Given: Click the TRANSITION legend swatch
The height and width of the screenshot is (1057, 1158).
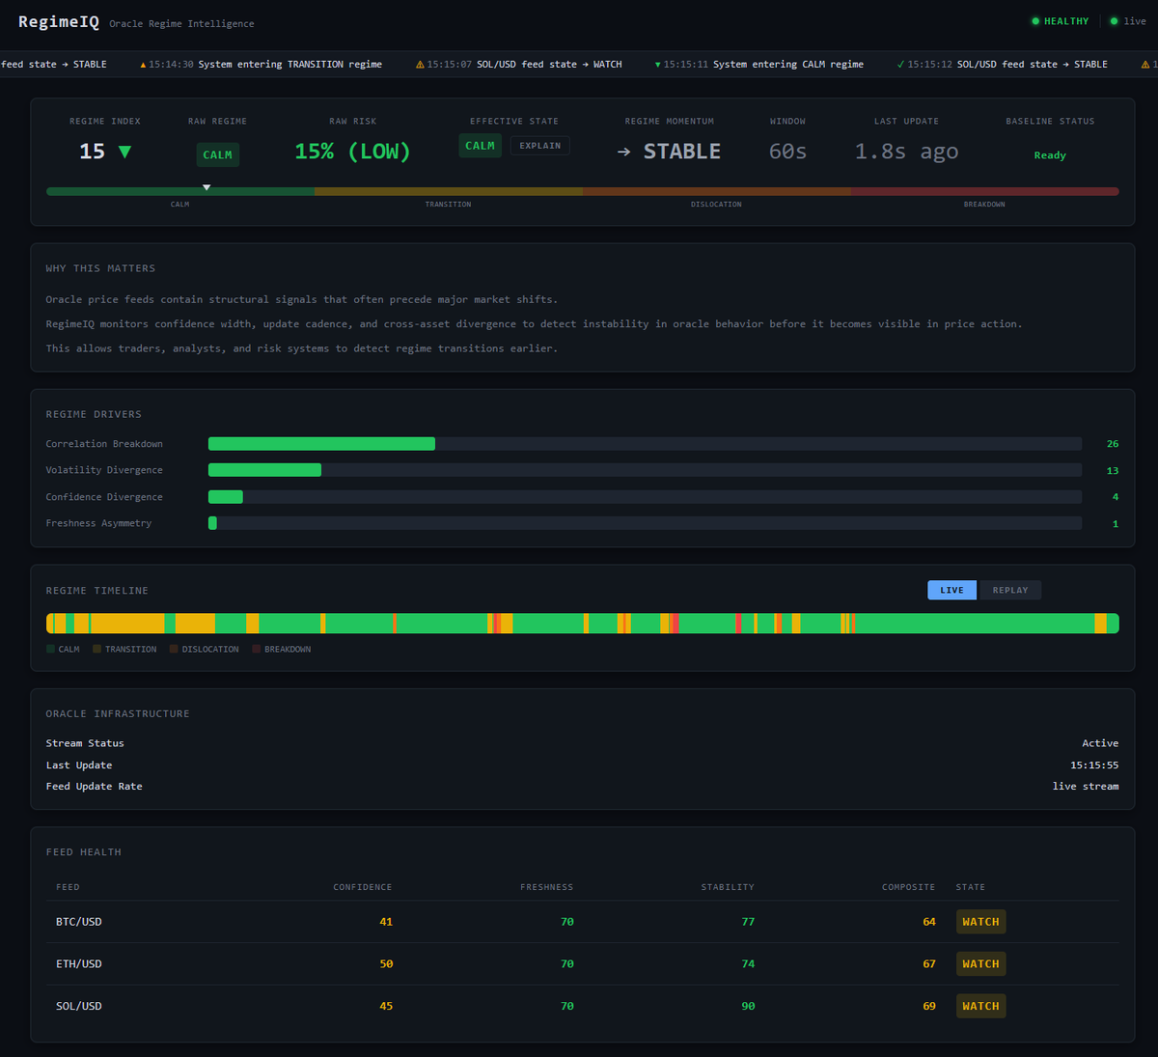Looking at the screenshot, I should click(96, 649).
